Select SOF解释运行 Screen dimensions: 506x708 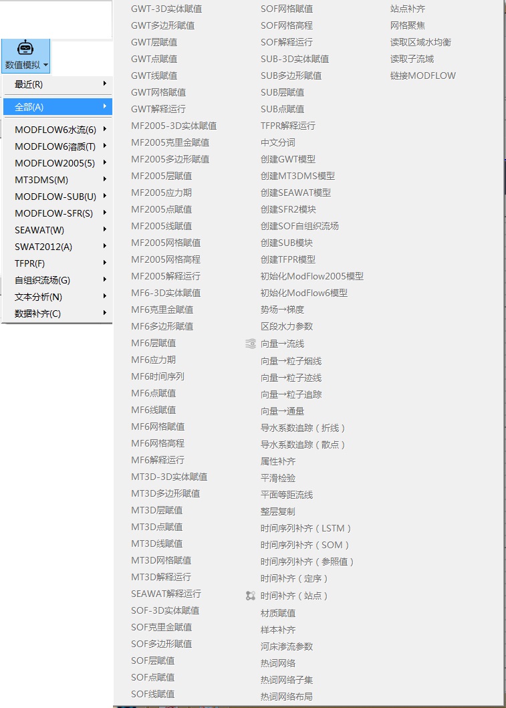pyautogui.click(x=287, y=42)
